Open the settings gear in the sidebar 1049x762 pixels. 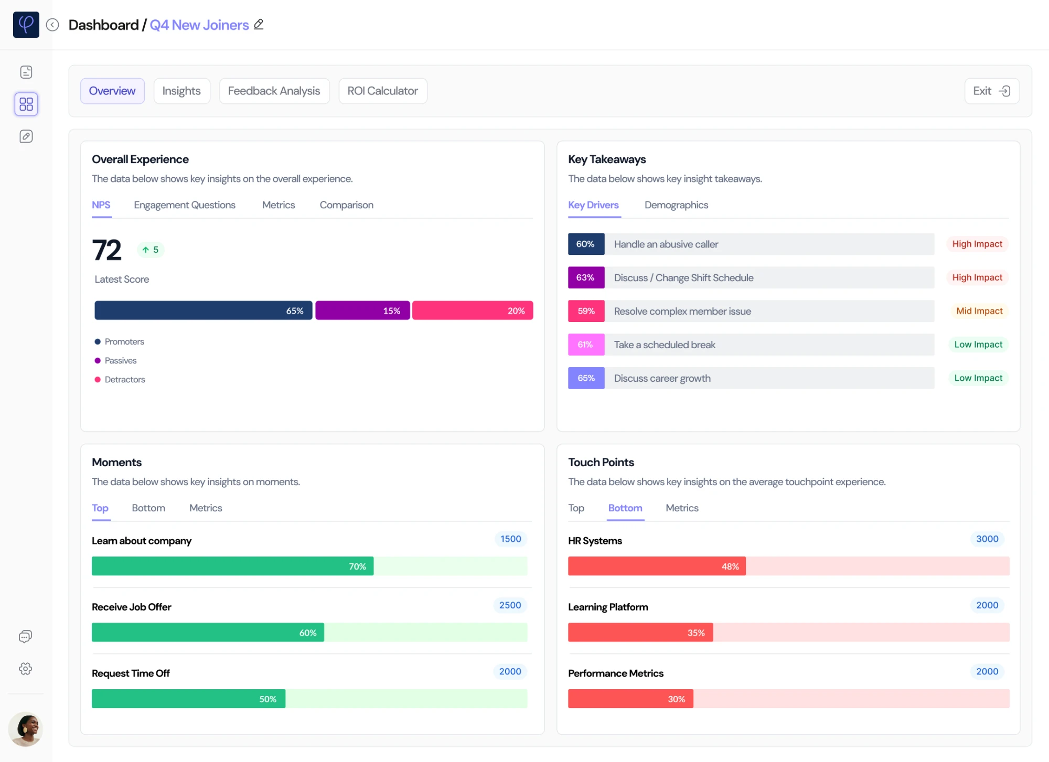click(x=26, y=669)
